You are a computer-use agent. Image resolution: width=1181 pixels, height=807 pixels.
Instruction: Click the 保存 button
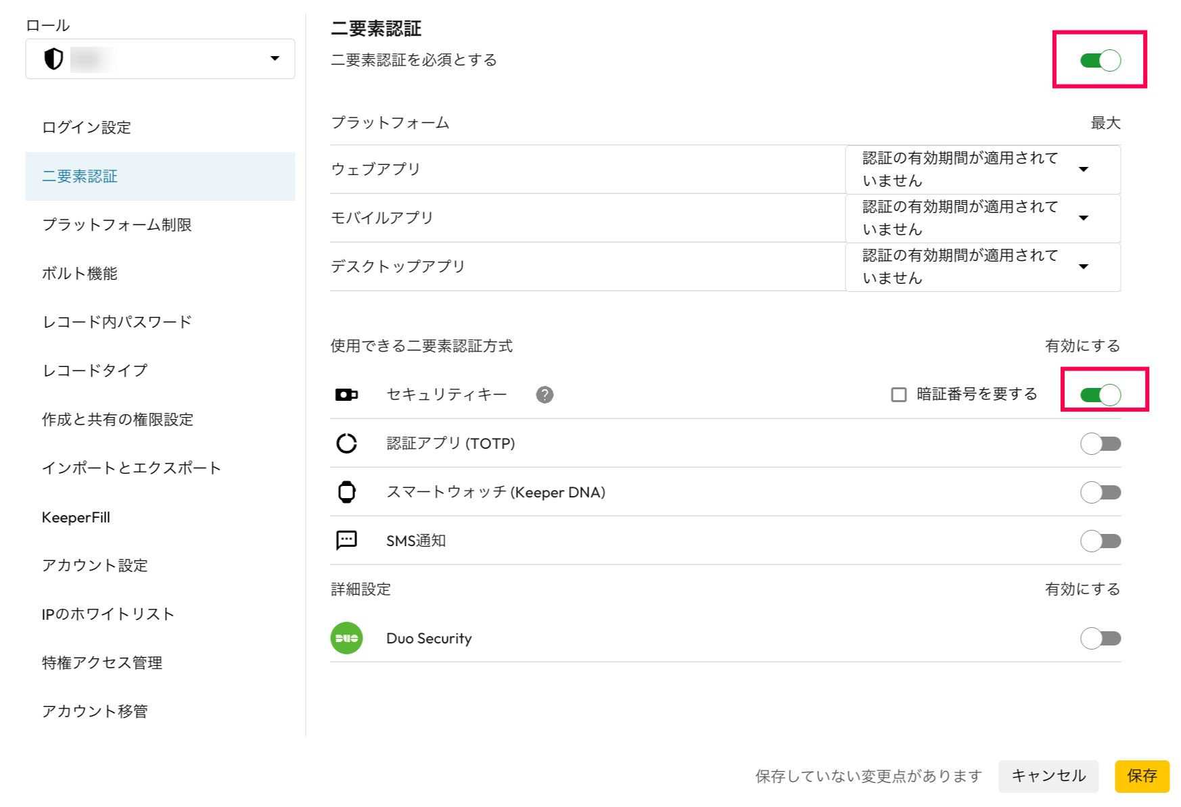1142,776
